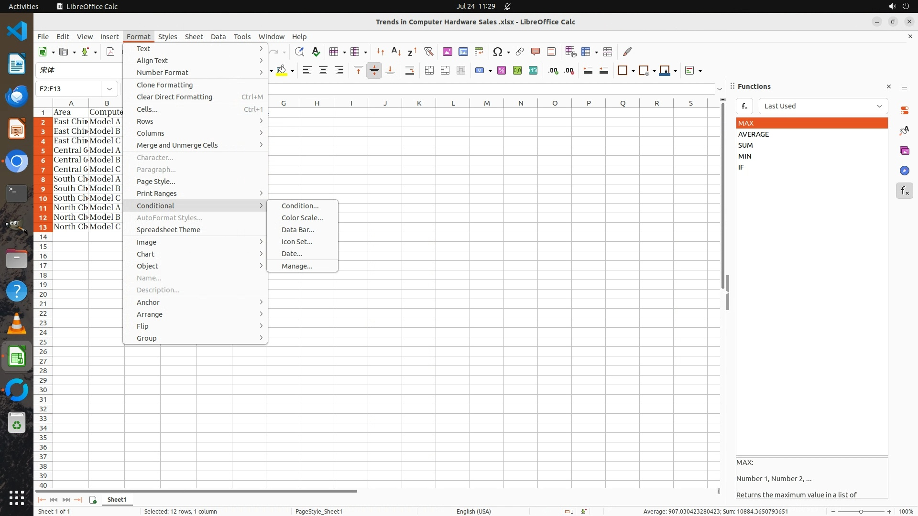Image resolution: width=918 pixels, height=516 pixels.
Task: Click the Spelling check icon
Action: [316, 52]
